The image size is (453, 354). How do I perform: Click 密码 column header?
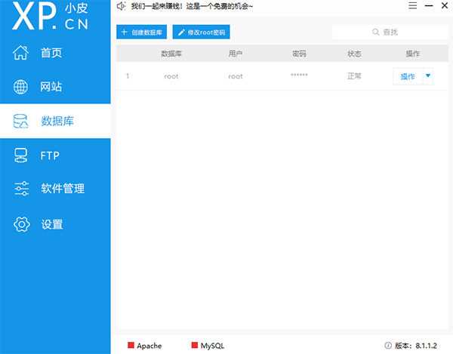299,54
